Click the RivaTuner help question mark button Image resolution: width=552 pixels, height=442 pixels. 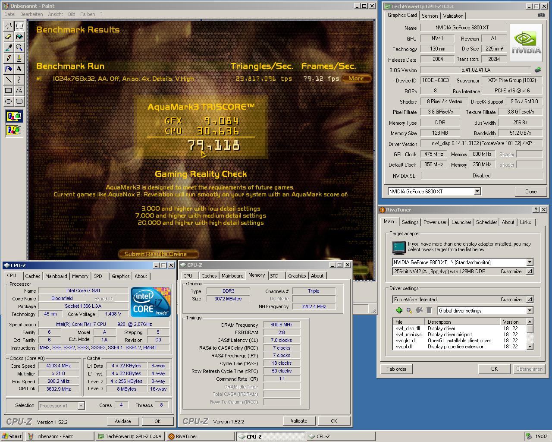(x=536, y=210)
